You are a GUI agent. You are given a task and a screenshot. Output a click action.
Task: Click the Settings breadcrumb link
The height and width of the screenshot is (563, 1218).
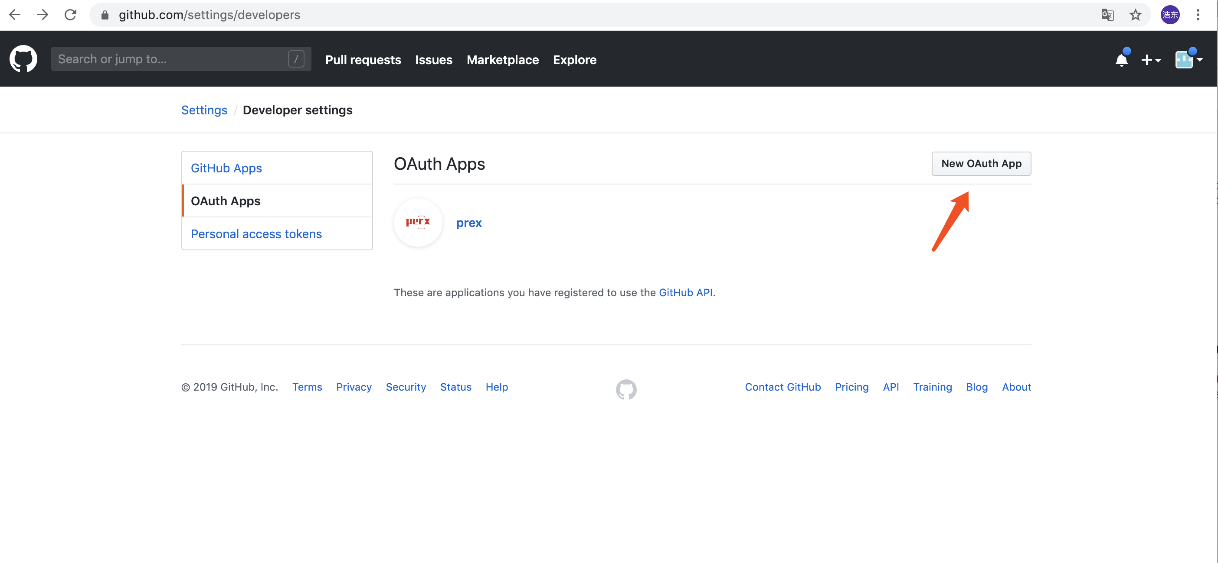coord(204,110)
